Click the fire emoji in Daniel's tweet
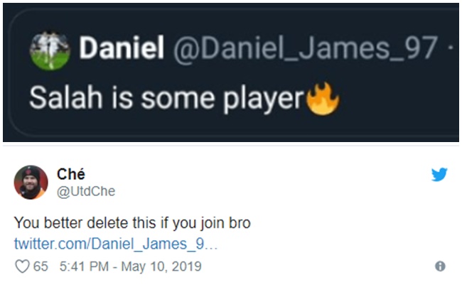The width and height of the screenshot is (462, 287). click(322, 99)
